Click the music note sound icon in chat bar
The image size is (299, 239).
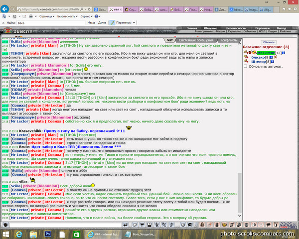pos(171,225)
